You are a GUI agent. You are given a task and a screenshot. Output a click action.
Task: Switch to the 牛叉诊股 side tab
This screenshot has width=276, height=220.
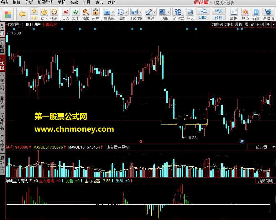point(2,143)
